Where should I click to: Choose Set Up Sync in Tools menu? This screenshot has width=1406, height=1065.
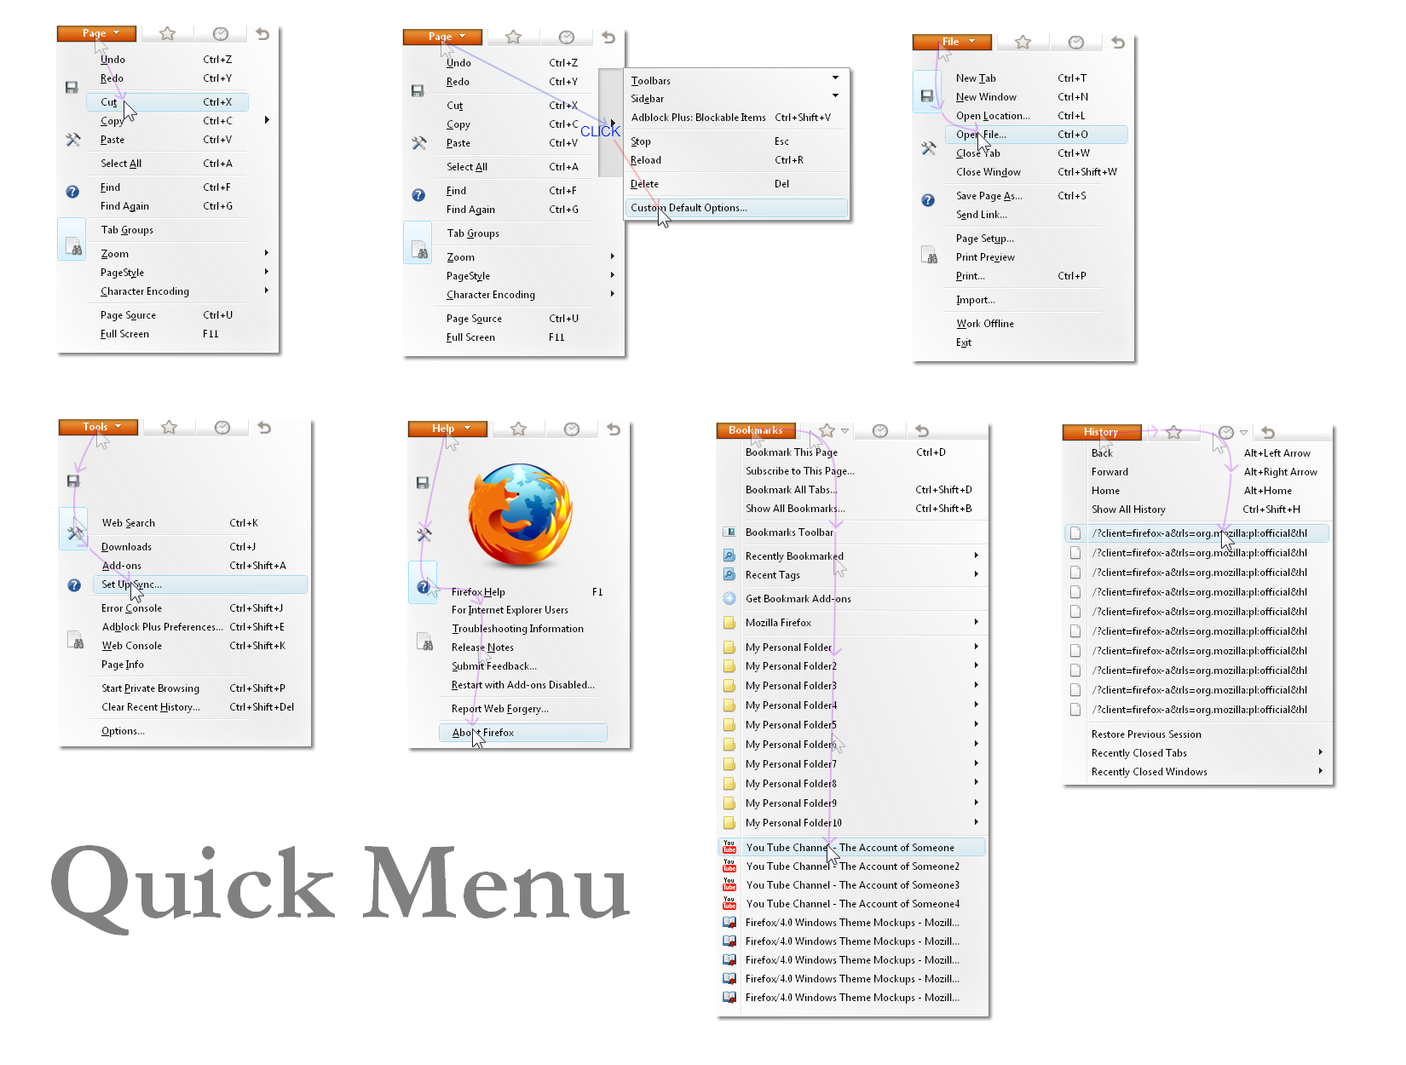tap(131, 584)
